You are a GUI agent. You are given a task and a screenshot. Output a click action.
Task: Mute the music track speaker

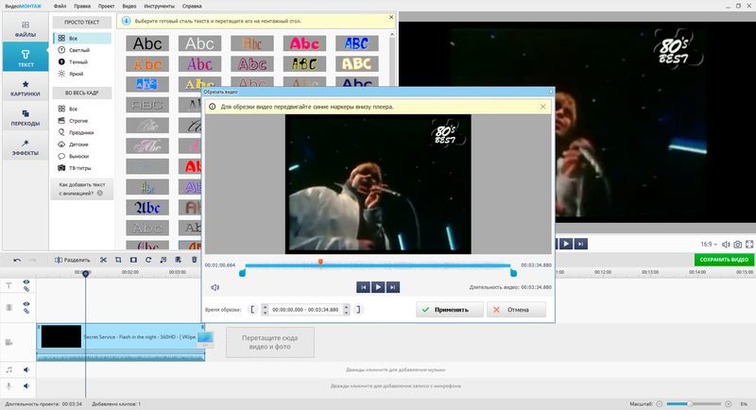(x=26, y=369)
